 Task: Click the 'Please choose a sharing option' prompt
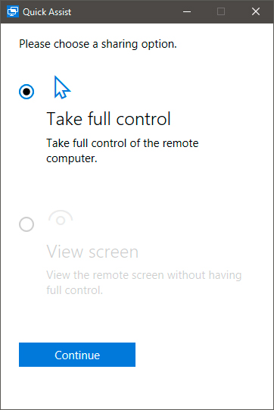(x=98, y=44)
